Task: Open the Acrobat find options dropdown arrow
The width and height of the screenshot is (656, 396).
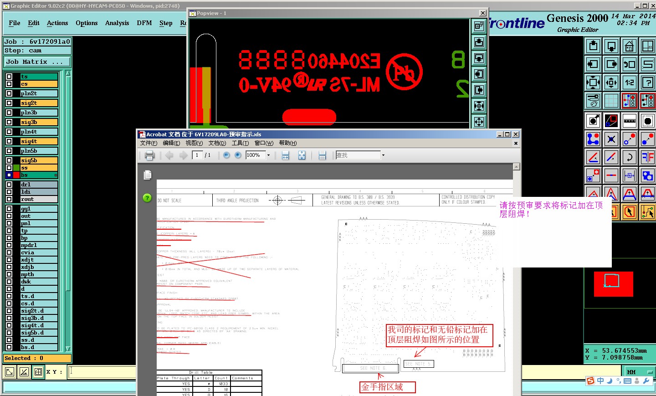Action: coord(383,155)
